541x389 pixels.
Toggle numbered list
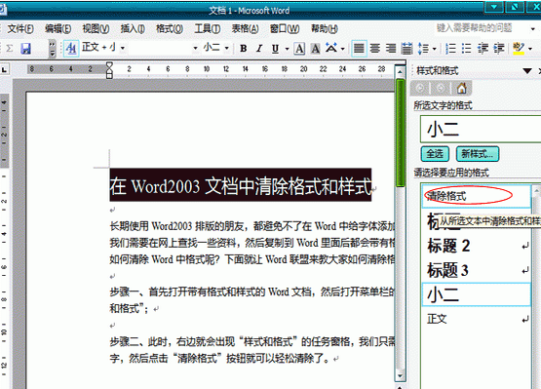(x=450, y=49)
